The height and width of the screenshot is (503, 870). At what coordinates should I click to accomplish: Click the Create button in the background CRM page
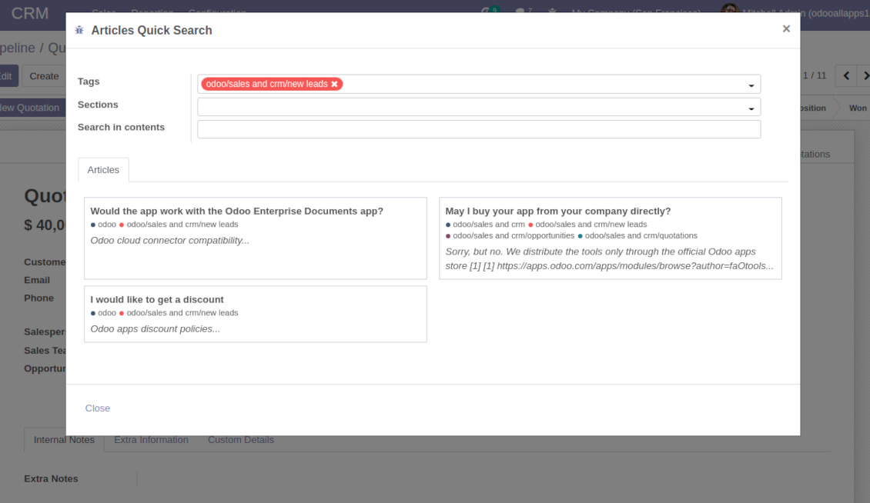pyautogui.click(x=44, y=76)
